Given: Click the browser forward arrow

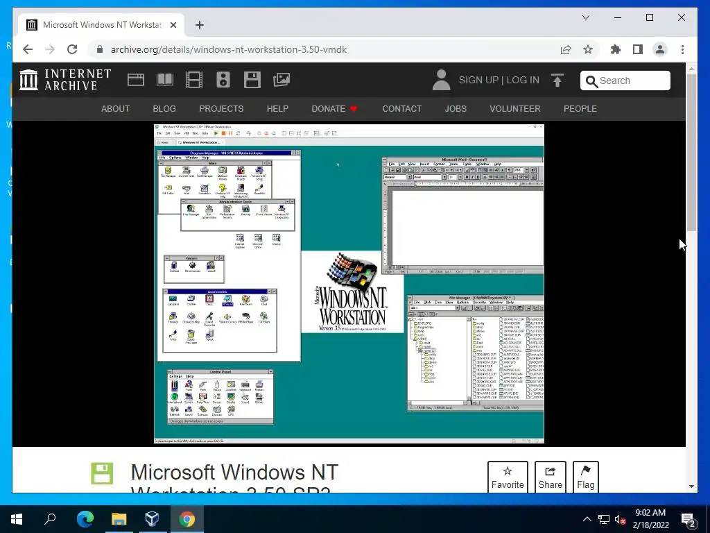Looking at the screenshot, I should pos(50,49).
